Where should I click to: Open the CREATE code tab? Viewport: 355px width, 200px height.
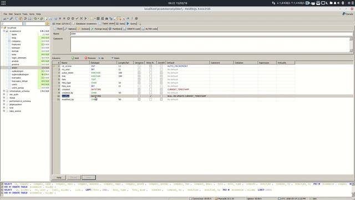(x=132, y=29)
